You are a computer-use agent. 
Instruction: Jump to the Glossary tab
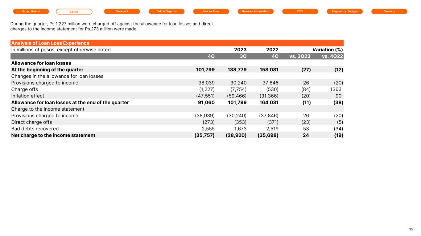[389, 11]
